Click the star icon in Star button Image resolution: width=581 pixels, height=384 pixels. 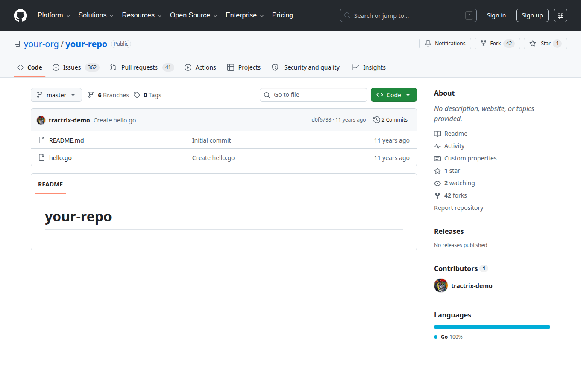(x=533, y=44)
